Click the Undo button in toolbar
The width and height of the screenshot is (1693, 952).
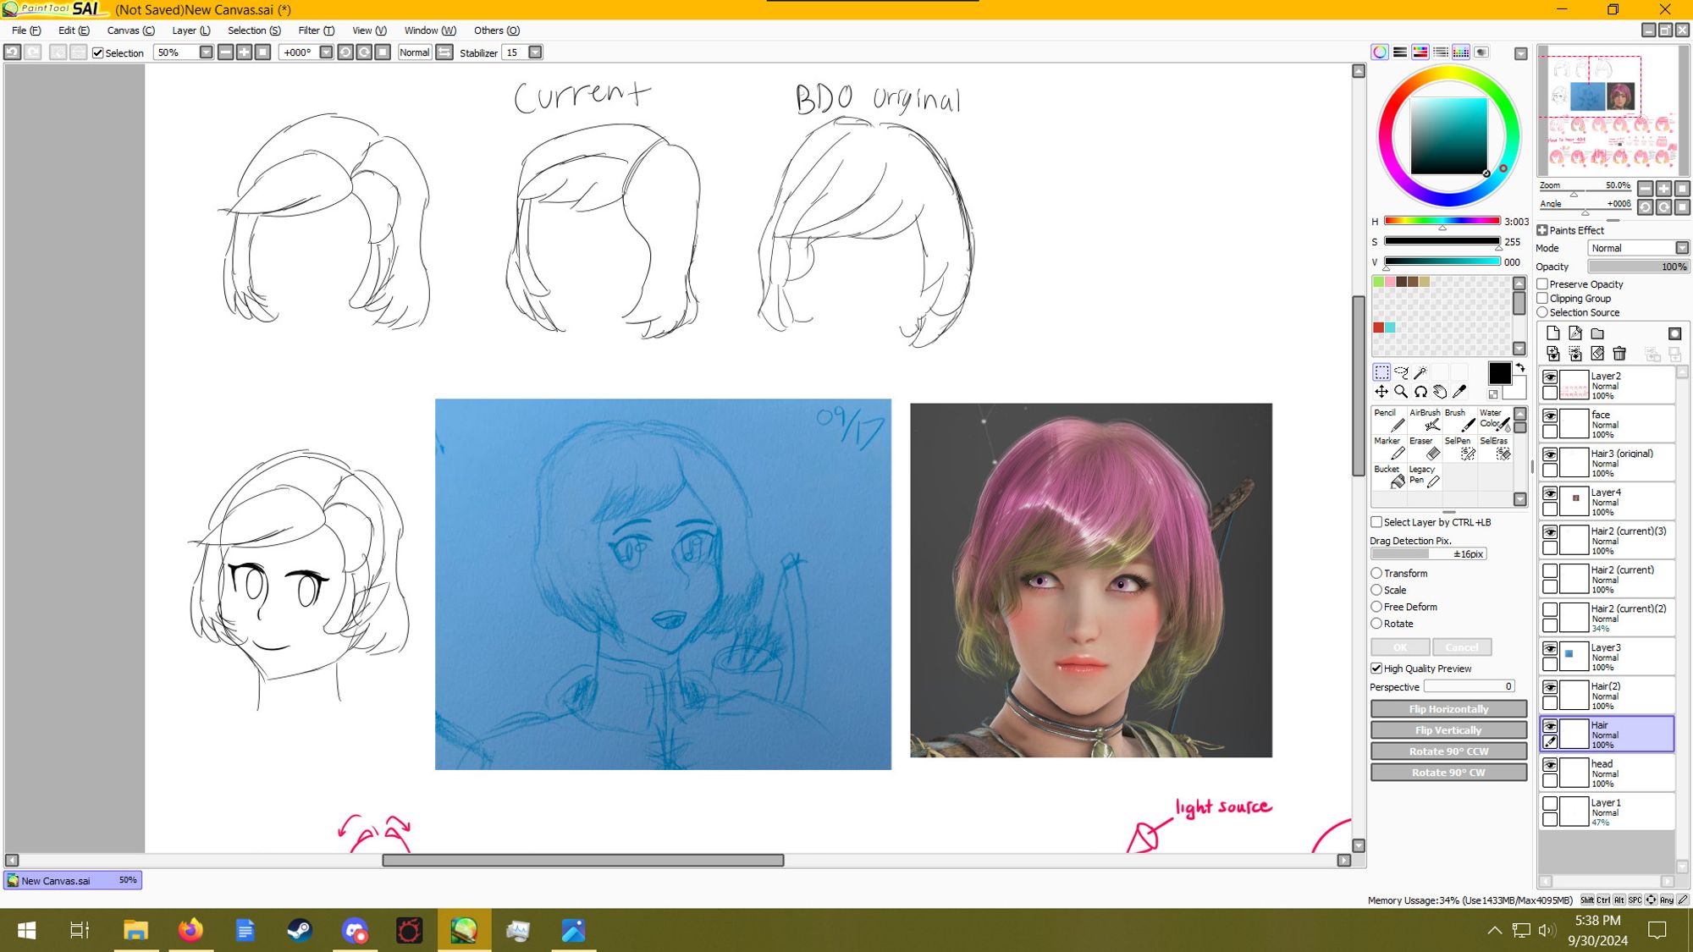[x=12, y=52]
